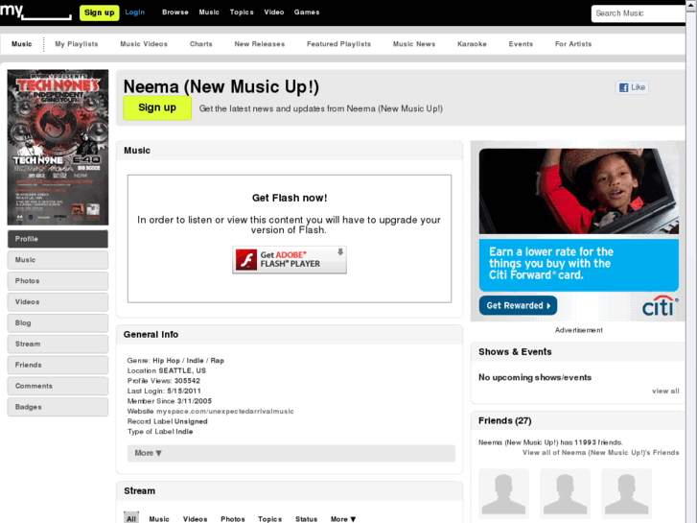This screenshot has width=697, height=523.
Task: Click the Myspace logo
Action: 35,12
